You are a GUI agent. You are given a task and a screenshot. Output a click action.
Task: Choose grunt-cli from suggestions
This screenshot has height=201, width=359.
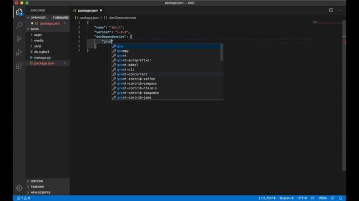pyautogui.click(x=166, y=69)
